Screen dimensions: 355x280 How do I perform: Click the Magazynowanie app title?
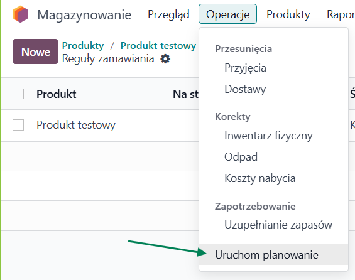point(84,15)
